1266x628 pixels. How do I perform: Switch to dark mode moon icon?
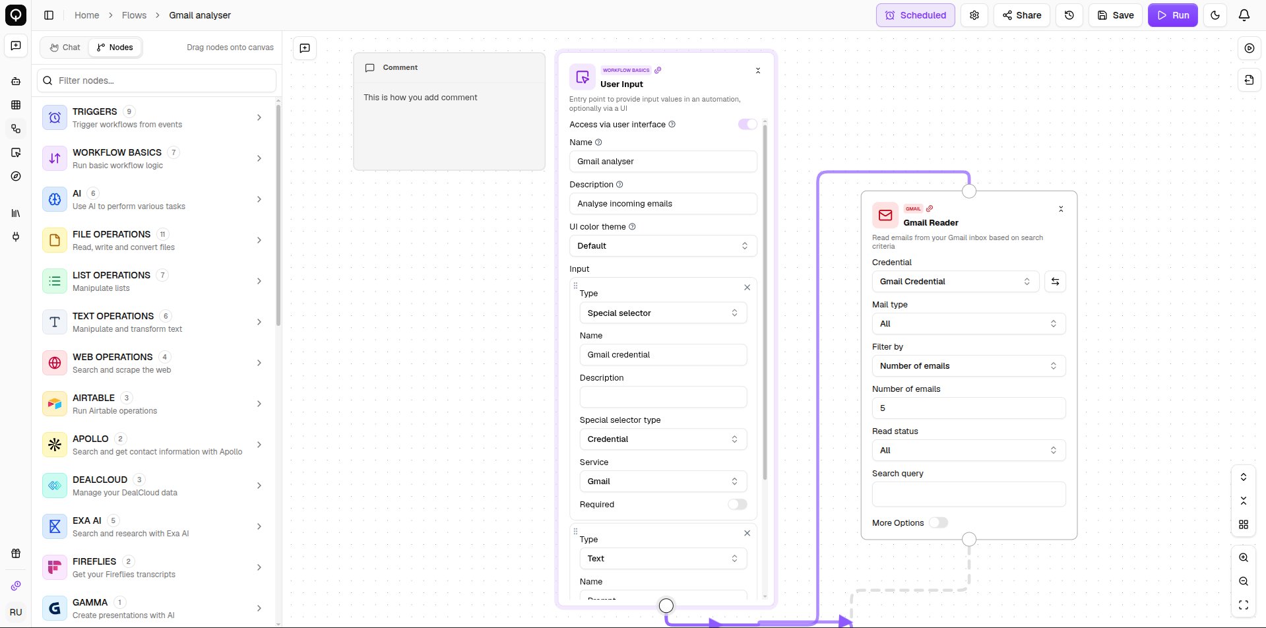[x=1215, y=15]
